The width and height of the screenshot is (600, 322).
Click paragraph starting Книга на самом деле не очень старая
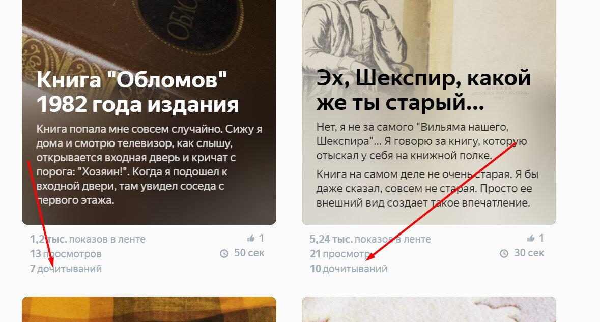coord(427,189)
